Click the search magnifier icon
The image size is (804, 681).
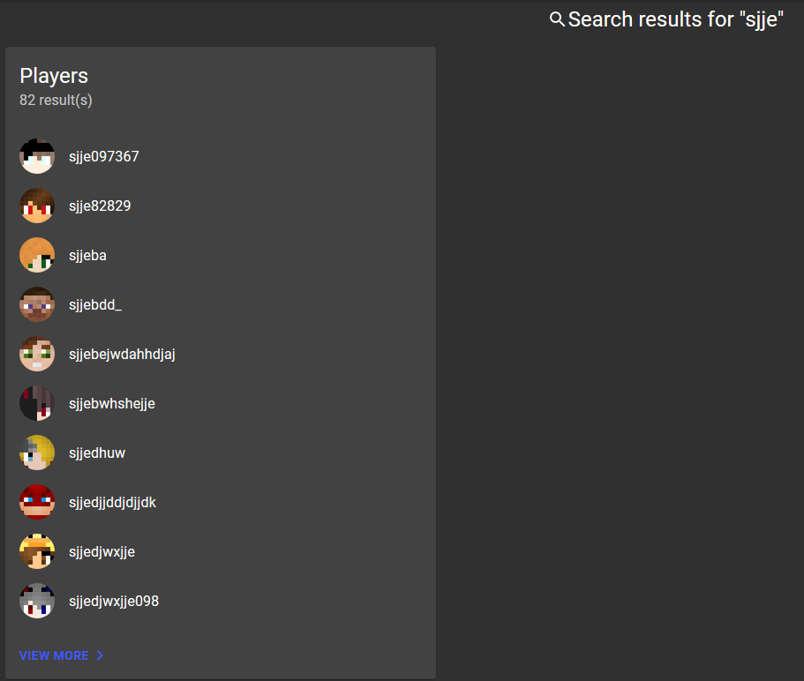(x=557, y=19)
